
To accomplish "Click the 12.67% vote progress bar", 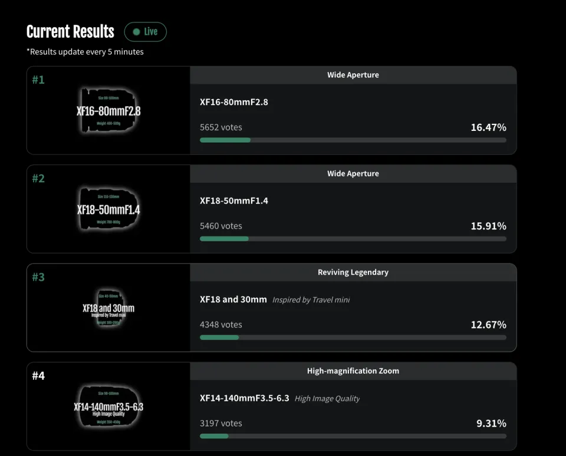I will pos(353,337).
